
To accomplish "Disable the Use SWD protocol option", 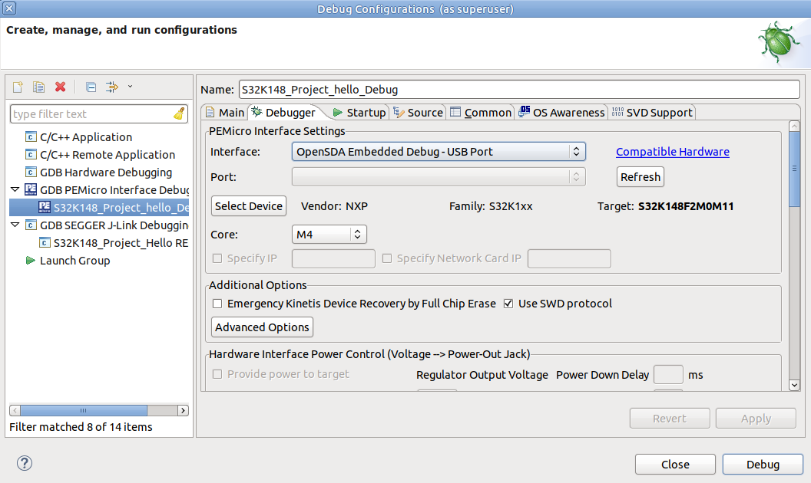I will pos(508,303).
